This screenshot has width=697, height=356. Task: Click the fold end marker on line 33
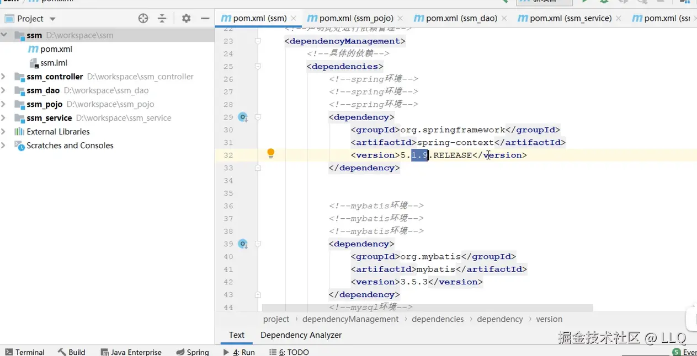coord(258,168)
